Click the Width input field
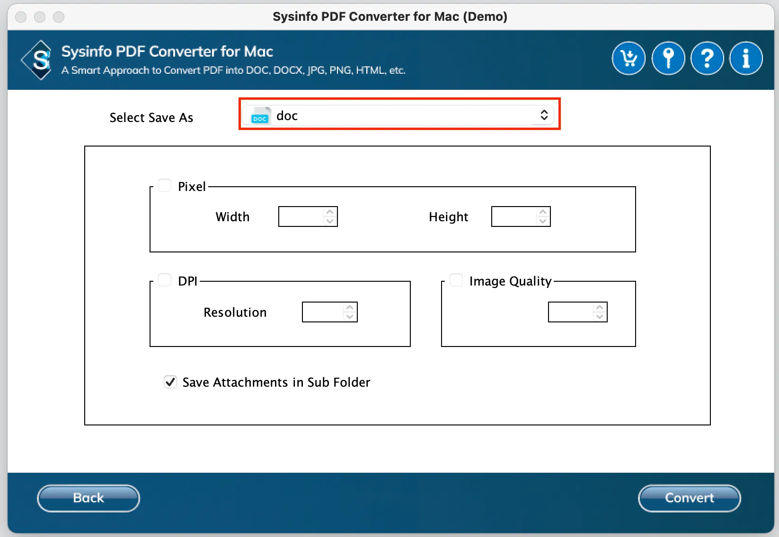Screen dimensions: 779x537 301,217
